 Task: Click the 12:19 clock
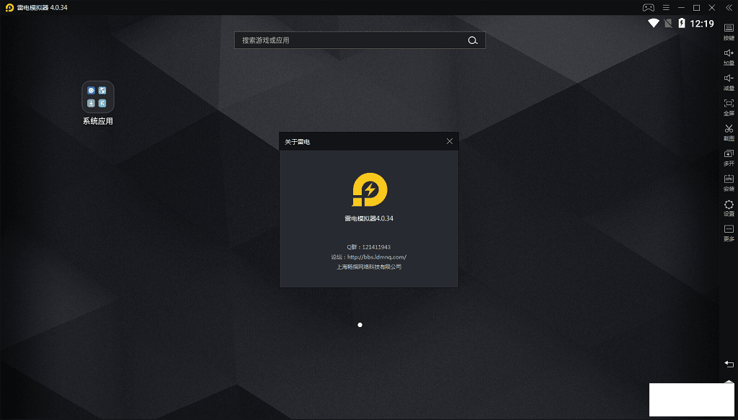click(702, 24)
